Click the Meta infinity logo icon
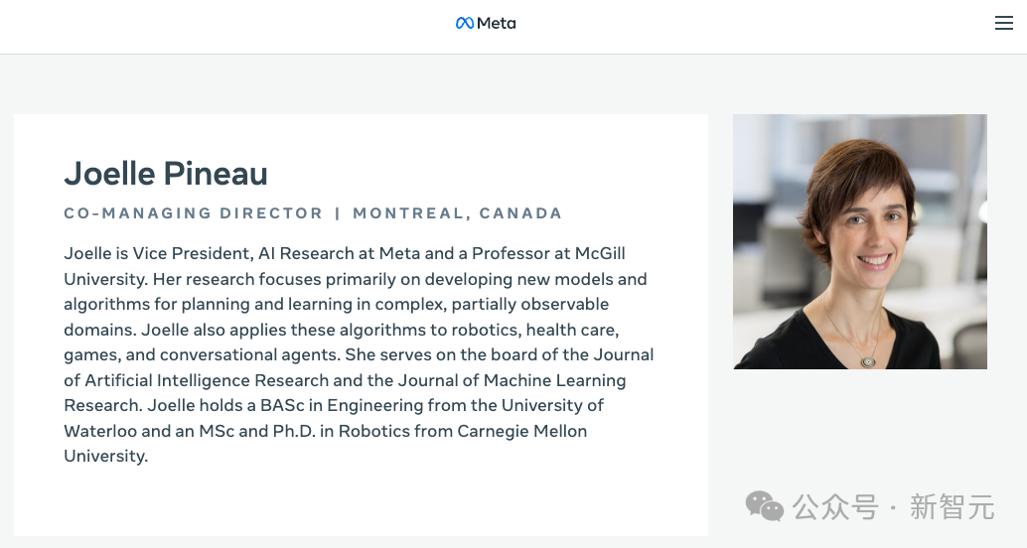Screen dimensions: 1027x548 pos(465,23)
